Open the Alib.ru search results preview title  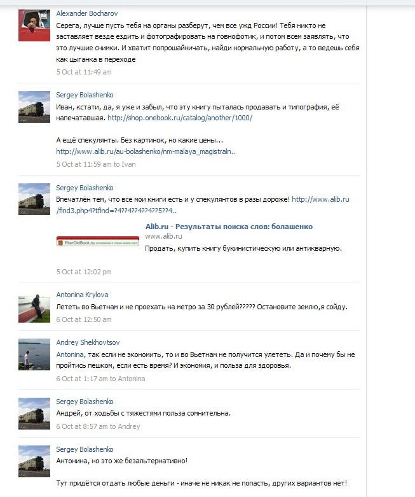point(229,227)
